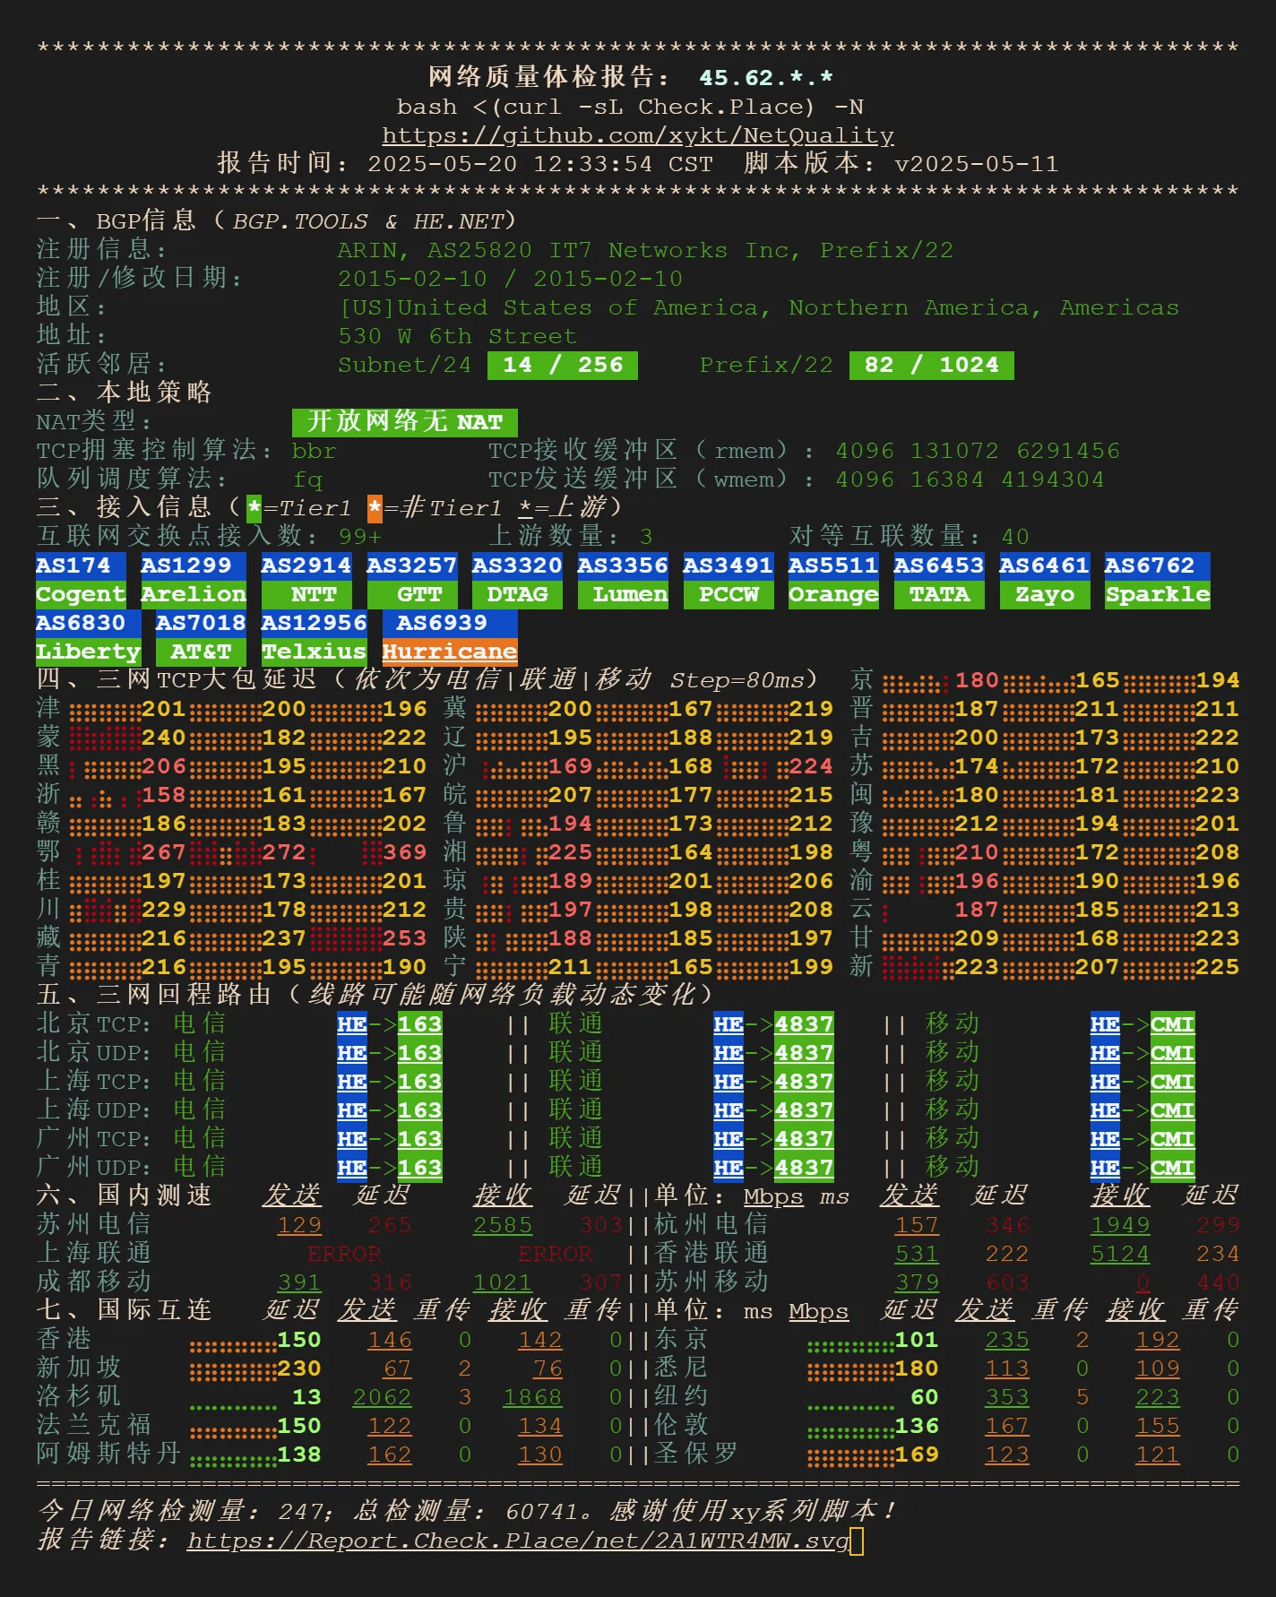Click the green Tier1 star legend marker
Screen dimensions: 1276x1597
pyautogui.click(x=254, y=508)
